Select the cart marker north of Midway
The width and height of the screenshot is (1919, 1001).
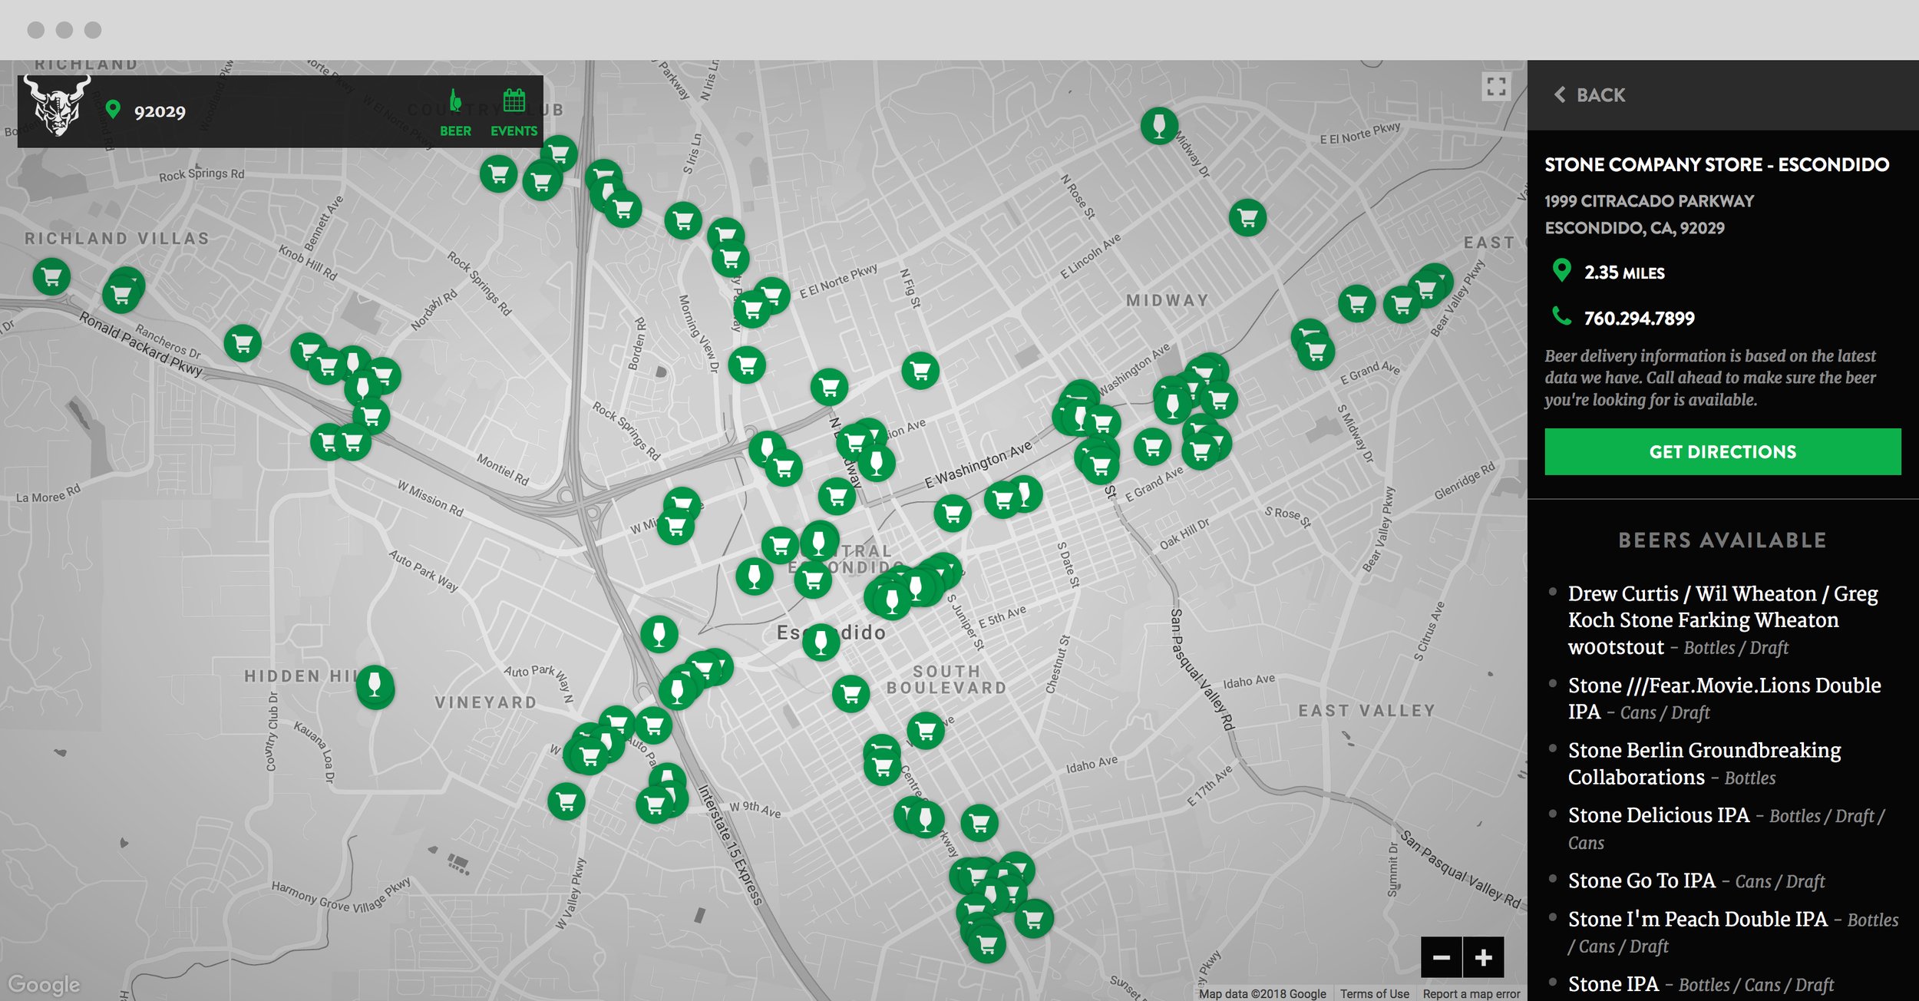[1247, 218]
